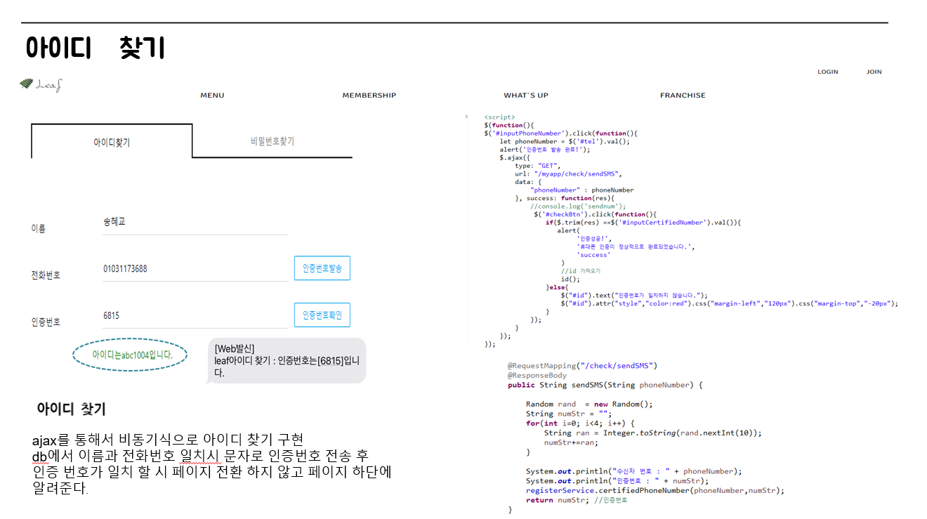
Task: Focus the 인증번호 field with 6815
Action: 195,316
